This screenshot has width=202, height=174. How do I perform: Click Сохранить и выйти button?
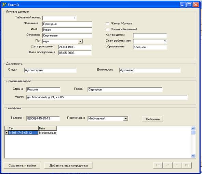[x=22, y=165]
